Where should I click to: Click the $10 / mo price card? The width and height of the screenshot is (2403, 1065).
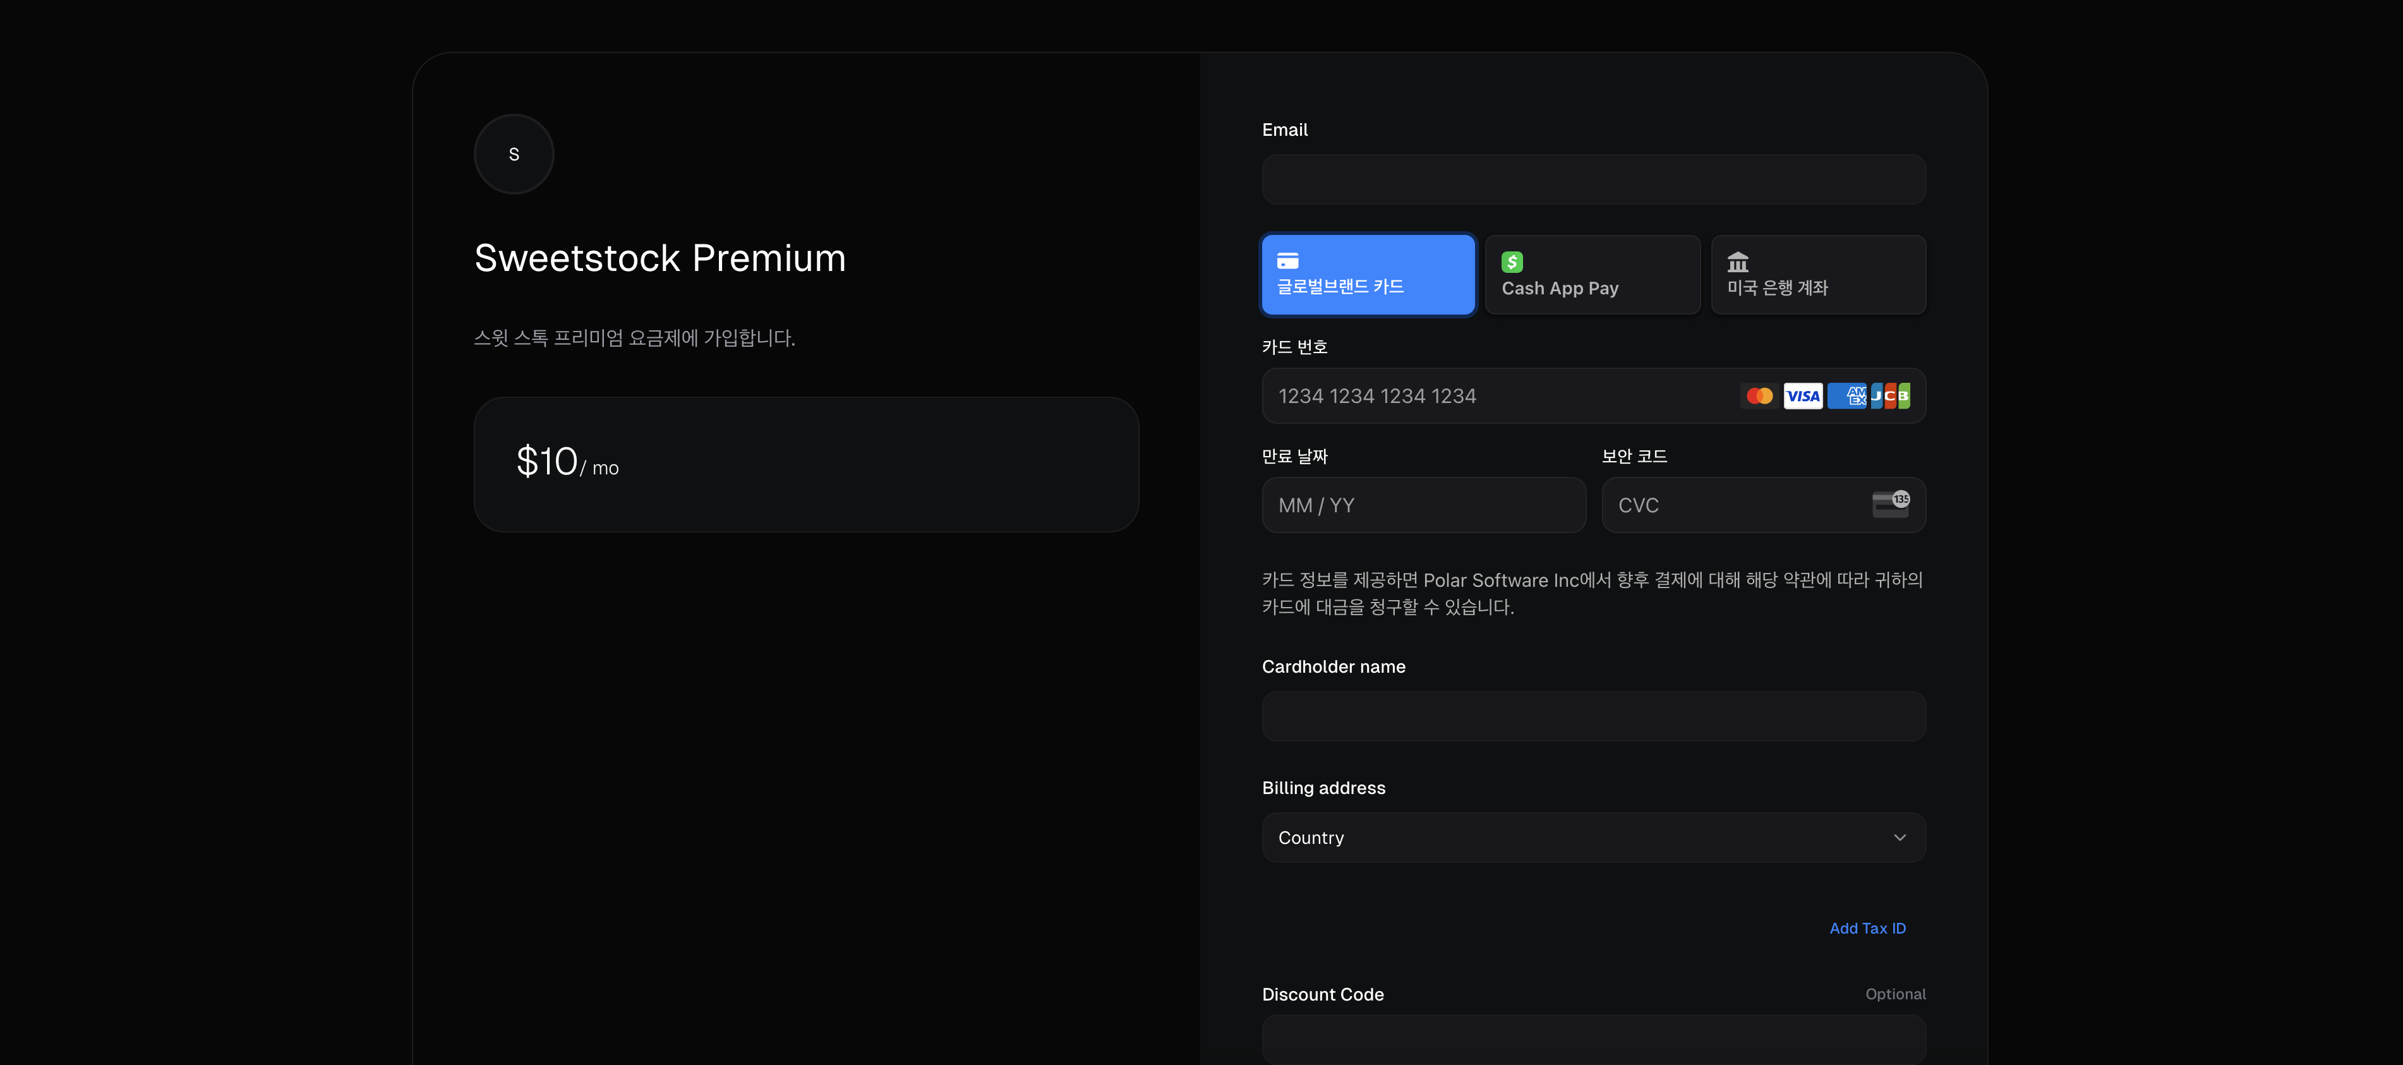[806, 464]
